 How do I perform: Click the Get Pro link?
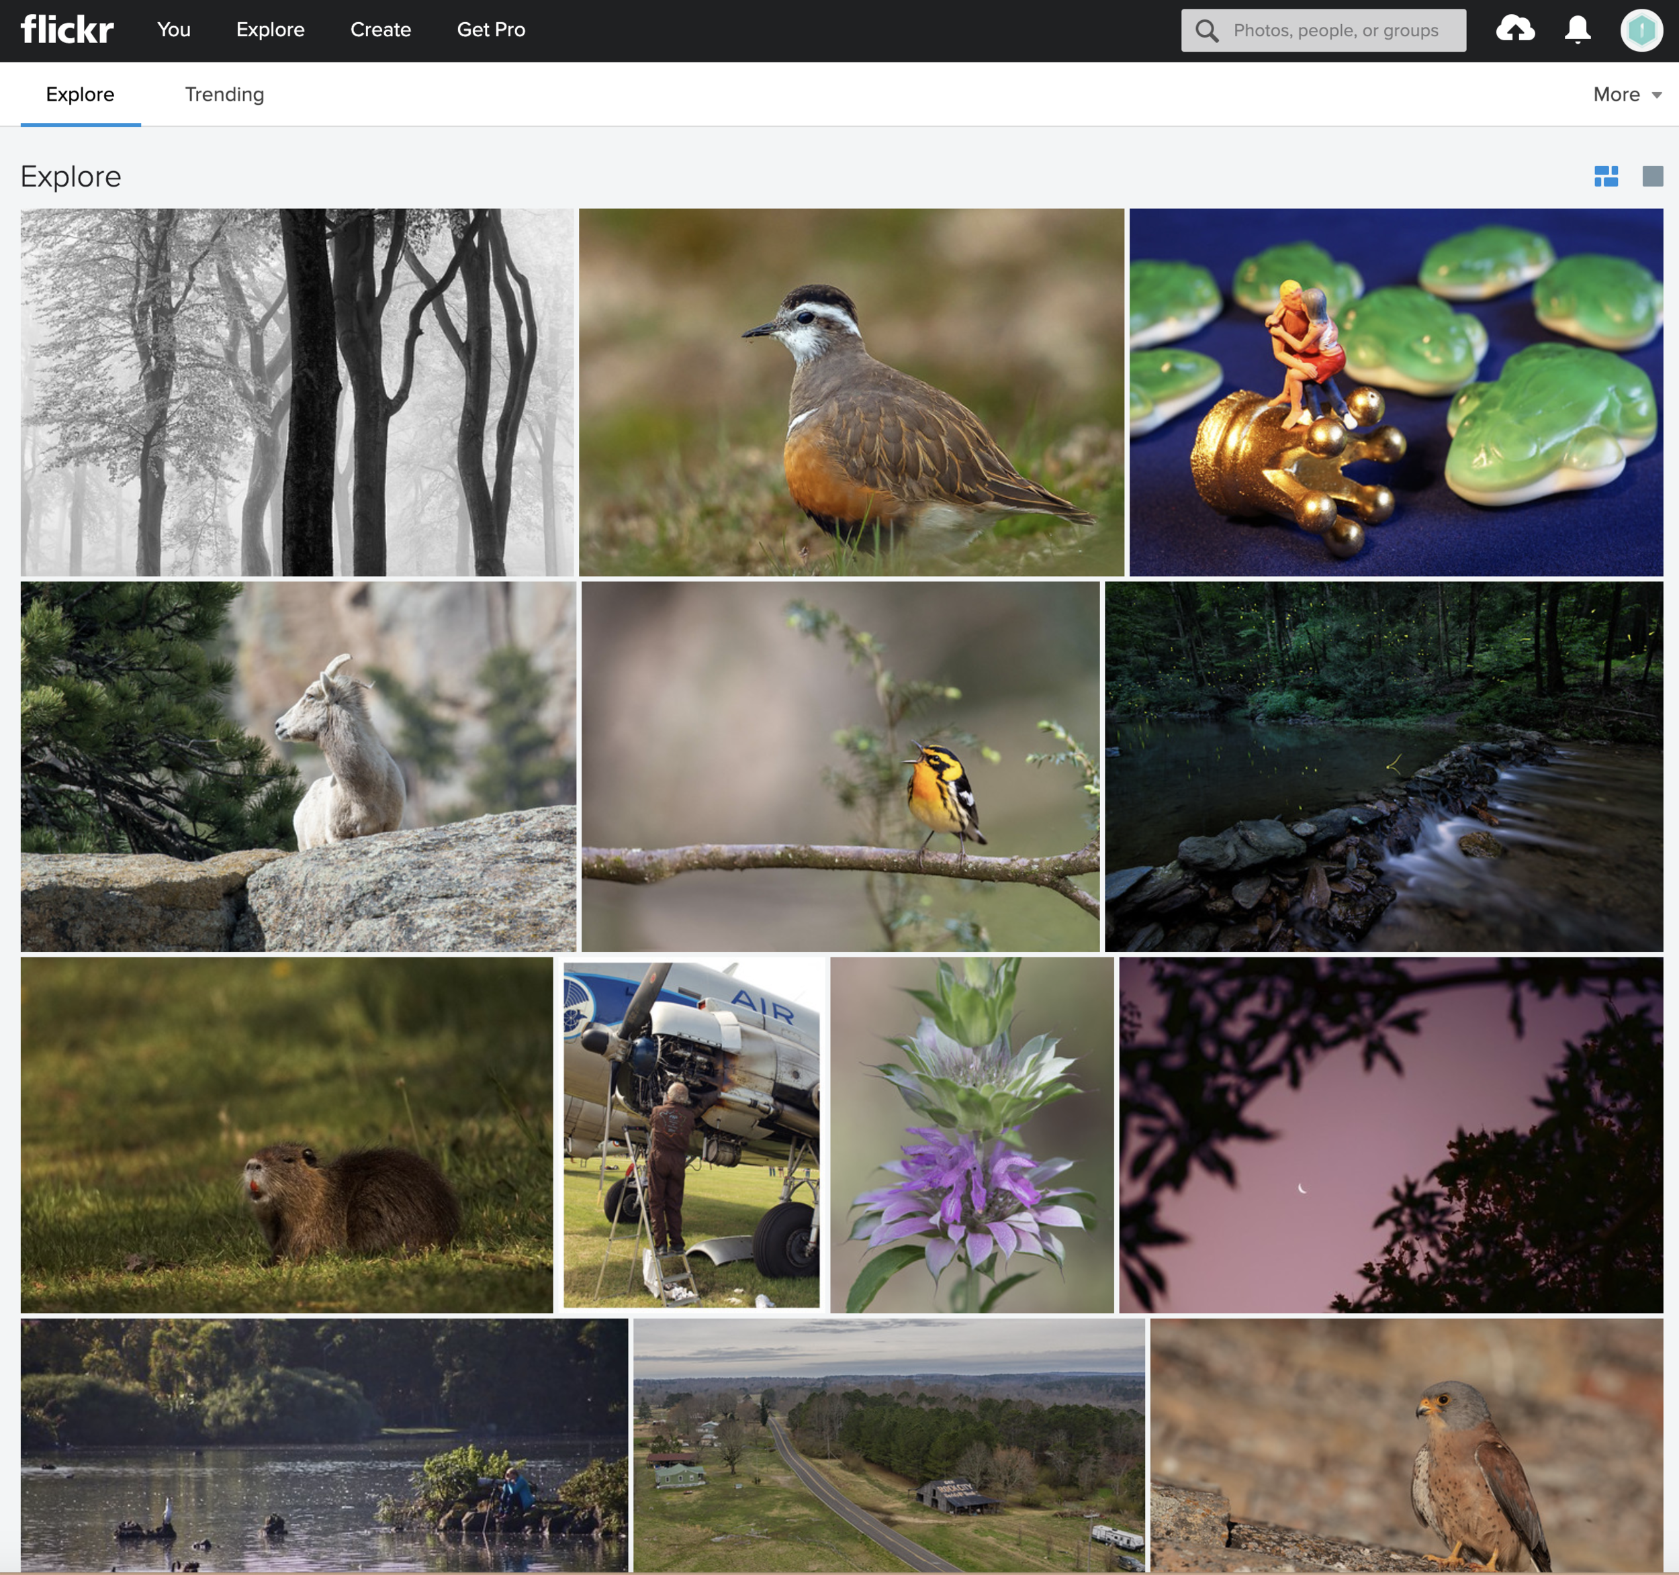(491, 30)
